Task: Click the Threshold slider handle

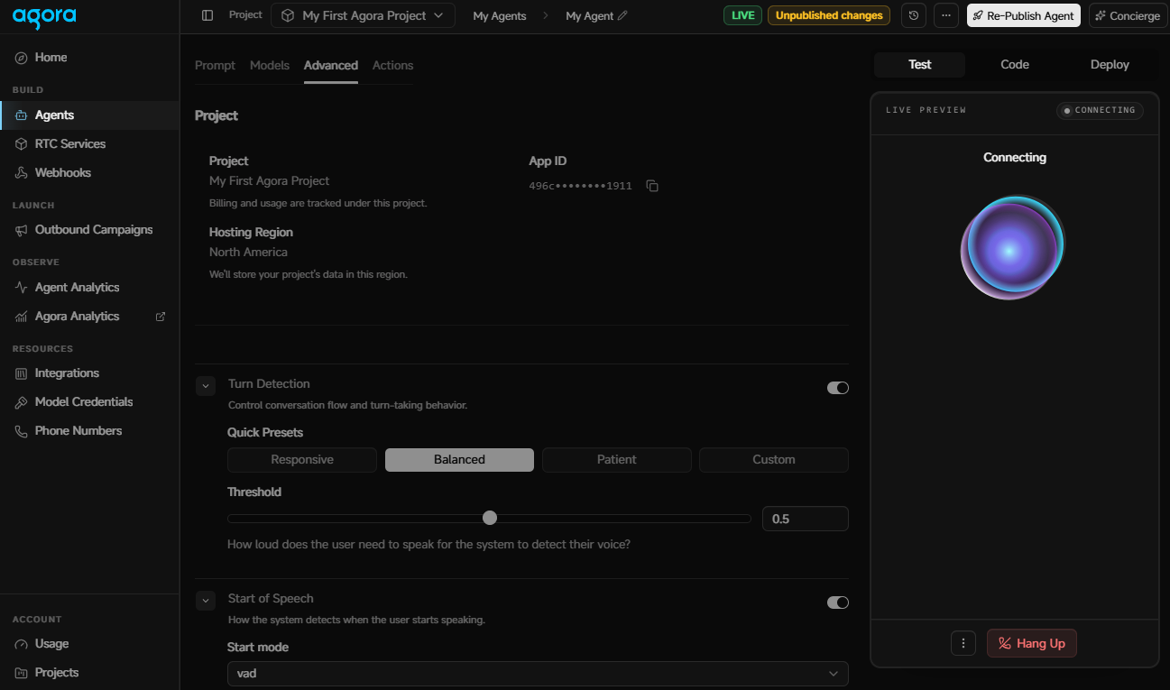Action: tap(490, 518)
